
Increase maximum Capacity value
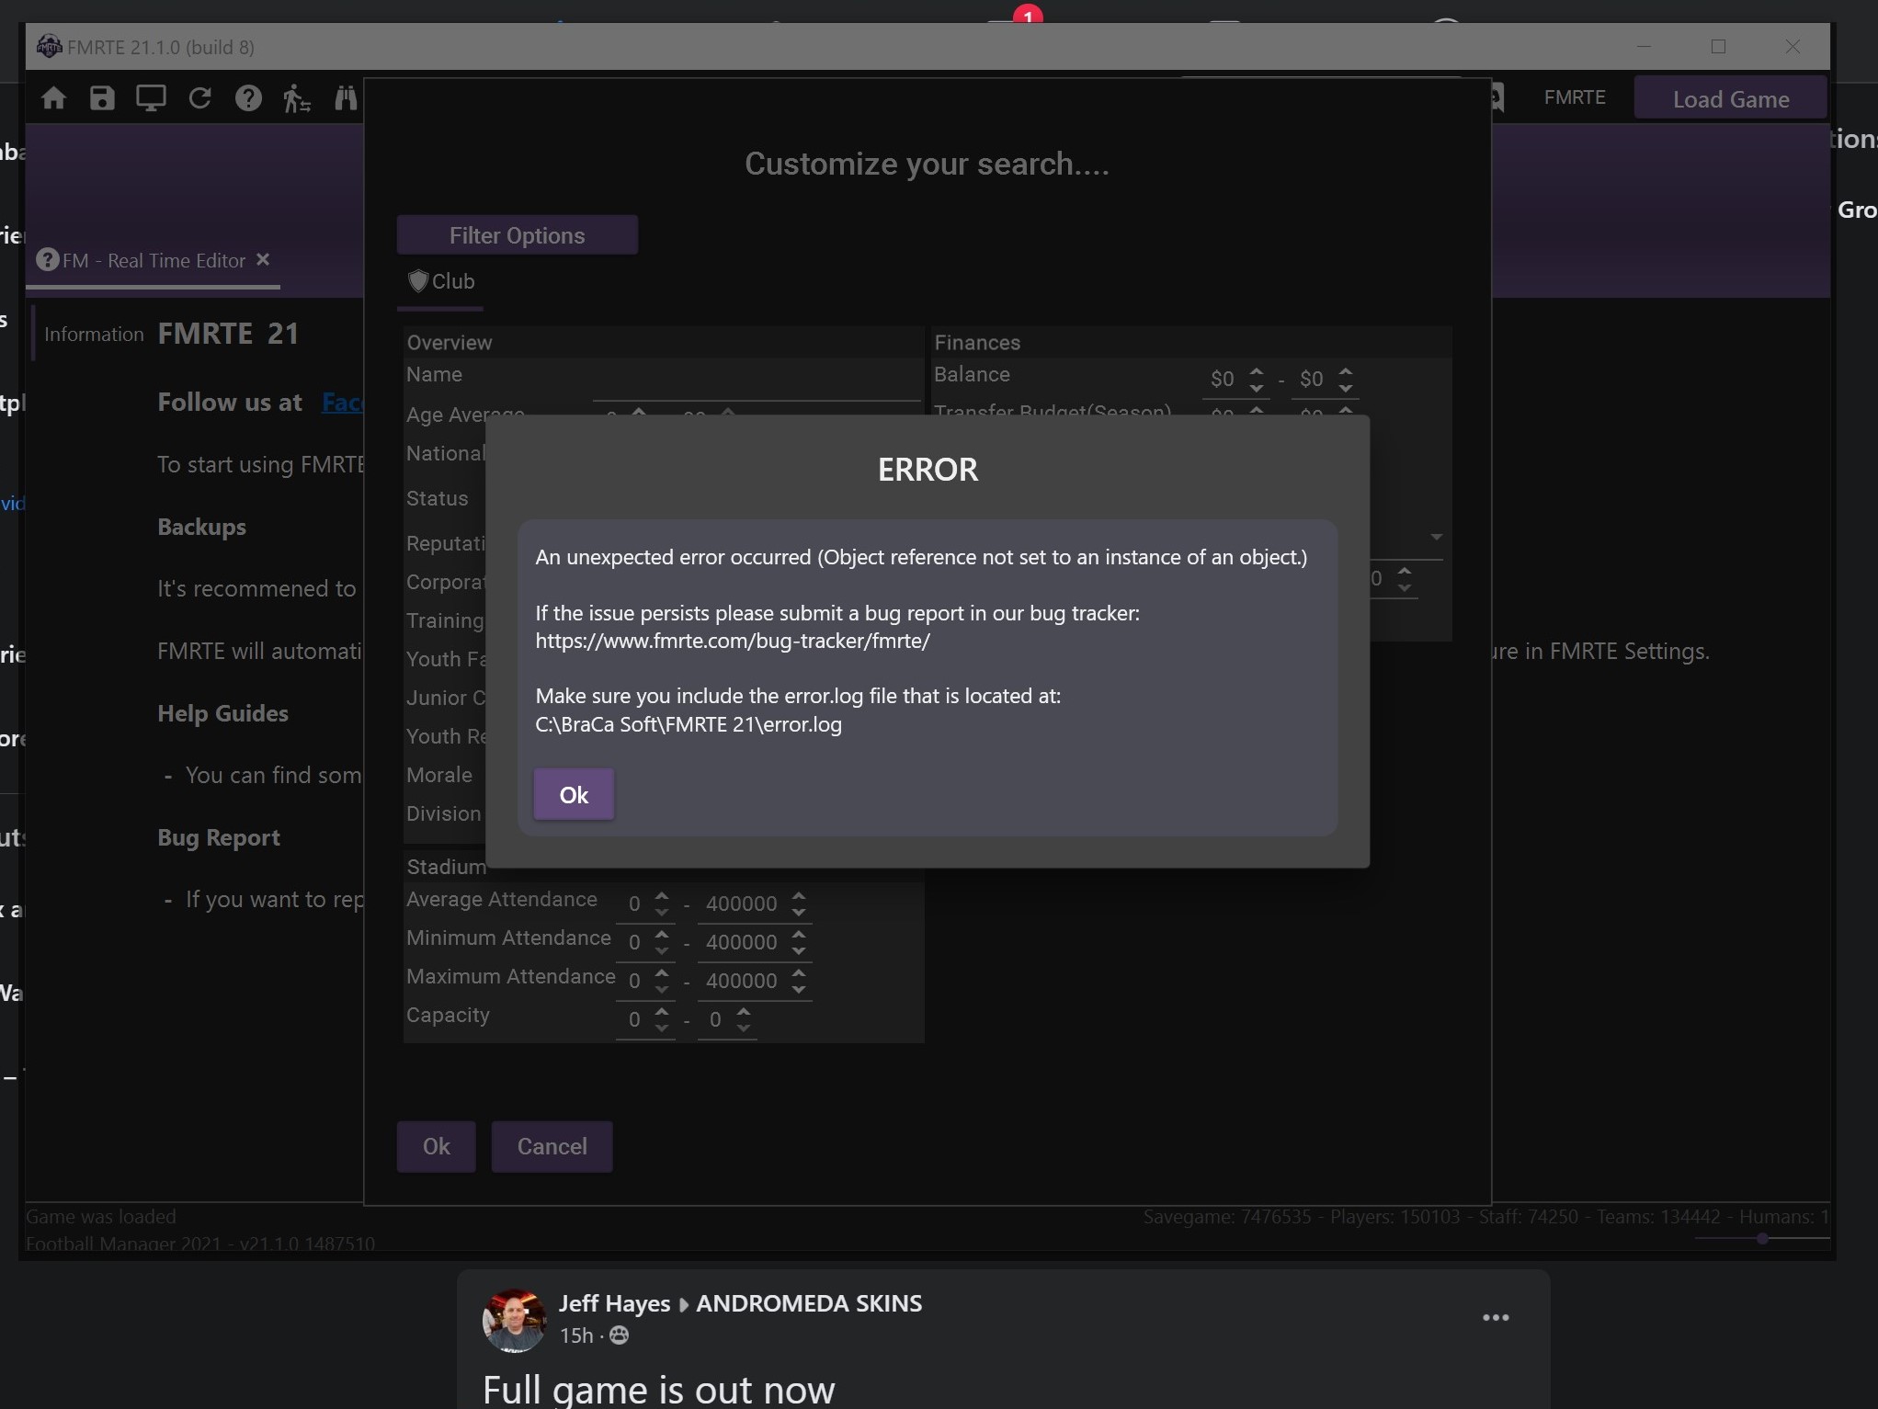coord(744,1012)
